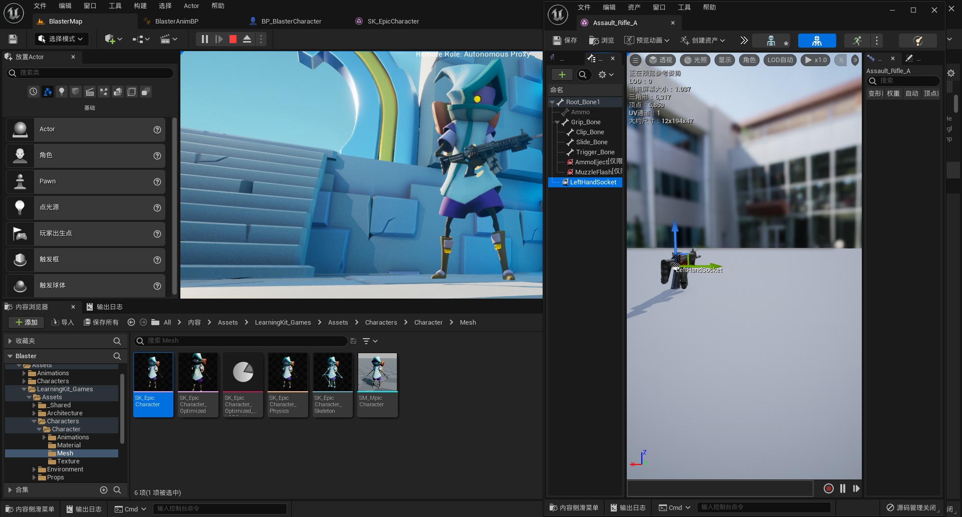
Task: Click the save icon in main toolbar
Action: tap(13, 39)
